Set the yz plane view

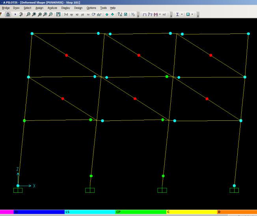click(83, 15)
